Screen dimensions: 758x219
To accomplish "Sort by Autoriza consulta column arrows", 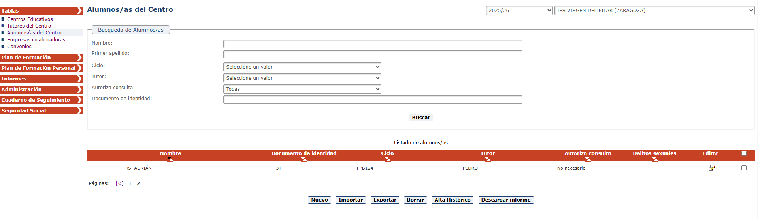I will [588, 159].
